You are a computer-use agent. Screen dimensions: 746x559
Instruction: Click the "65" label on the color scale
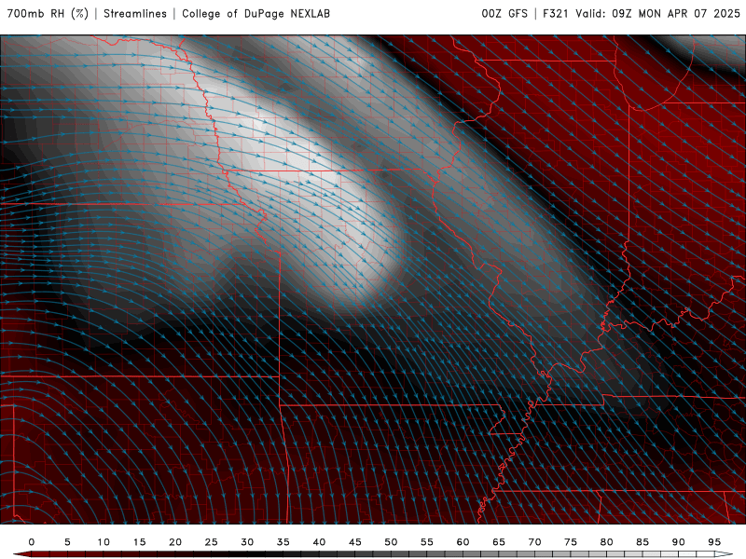click(x=499, y=542)
